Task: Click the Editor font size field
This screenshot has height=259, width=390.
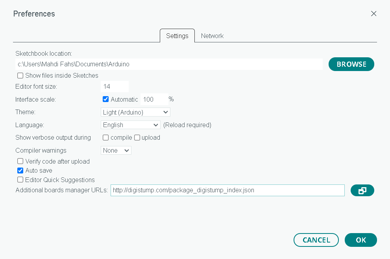Action: tap(114, 86)
